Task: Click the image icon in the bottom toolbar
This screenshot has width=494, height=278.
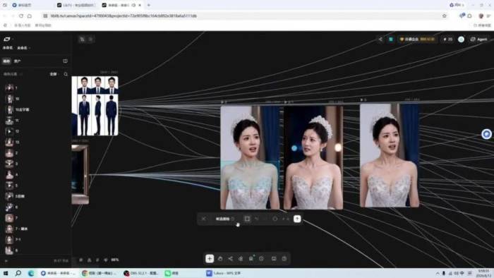Action: pyautogui.click(x=274, y=258)
